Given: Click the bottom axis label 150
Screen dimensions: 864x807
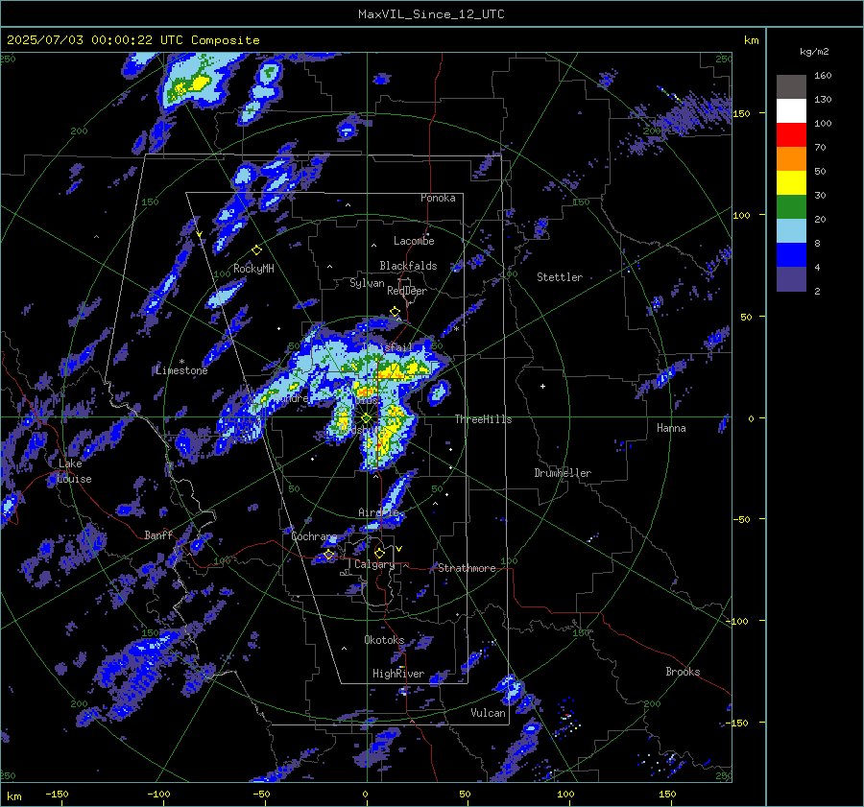Looking at the screenshot, I should tap(667, 795).
